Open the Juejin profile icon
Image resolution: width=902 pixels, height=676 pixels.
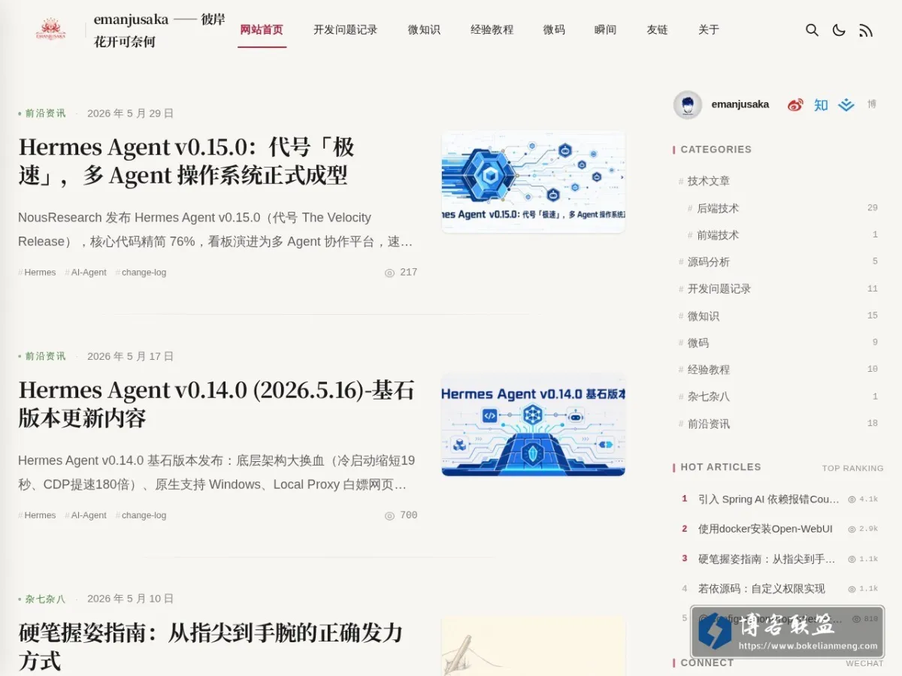click(x=846, y=104)
